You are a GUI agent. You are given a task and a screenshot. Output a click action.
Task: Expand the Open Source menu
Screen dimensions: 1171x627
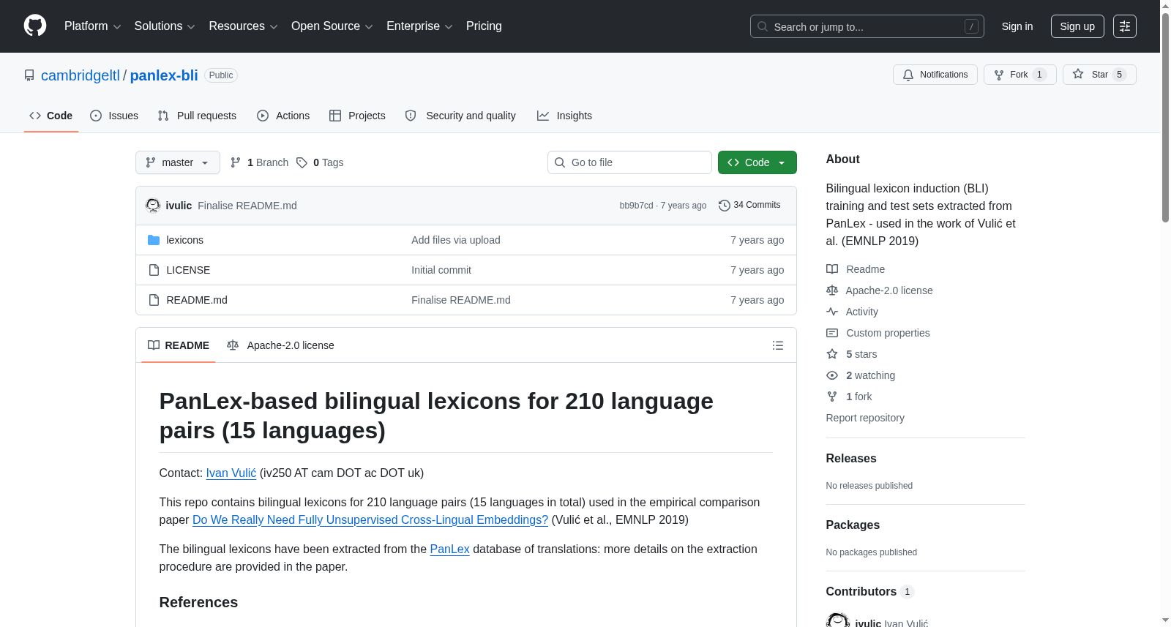332,26
